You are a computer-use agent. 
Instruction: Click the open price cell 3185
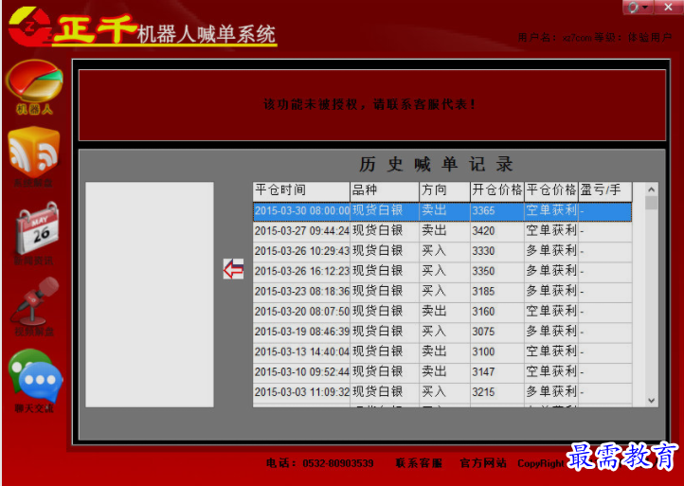[497, 292]
